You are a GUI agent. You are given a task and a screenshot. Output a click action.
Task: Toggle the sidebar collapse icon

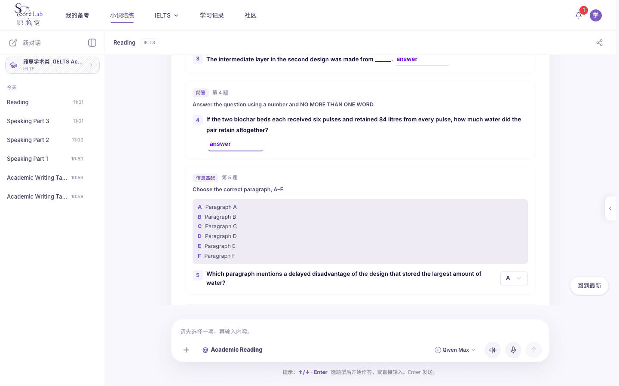point(92,42)
